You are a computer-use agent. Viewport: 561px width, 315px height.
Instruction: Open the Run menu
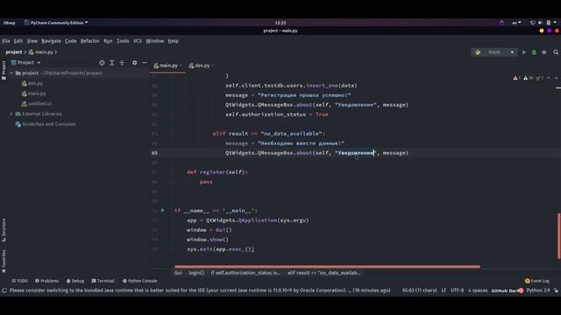point(108,41)
